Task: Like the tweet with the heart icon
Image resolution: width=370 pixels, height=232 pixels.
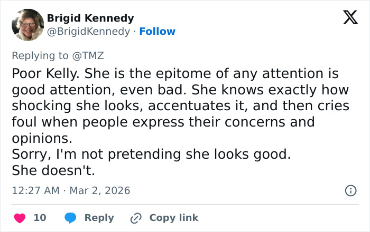Action: click(20, 218)
